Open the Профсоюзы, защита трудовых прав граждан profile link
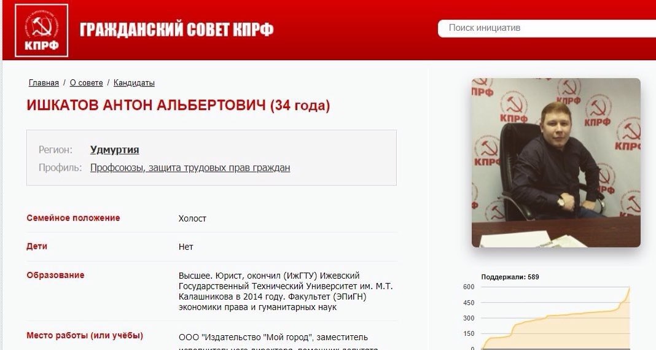Viewport: 656px width, 350px height. point(190,168)
